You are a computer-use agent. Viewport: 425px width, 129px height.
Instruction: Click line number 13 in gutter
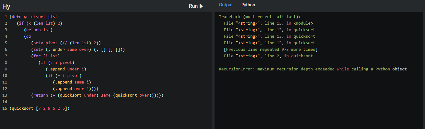pyautogui.click(x=4, y=95)
